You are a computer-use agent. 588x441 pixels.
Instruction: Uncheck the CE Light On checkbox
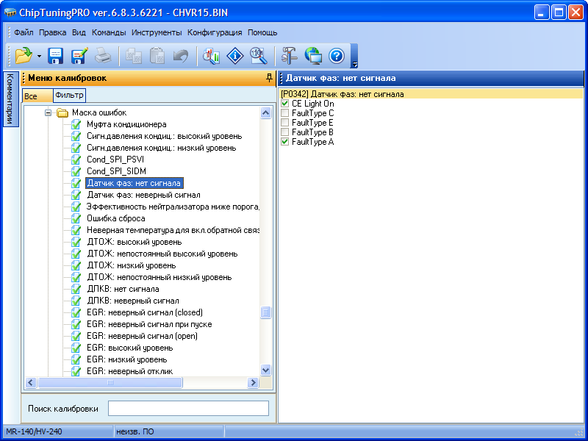[285, 104]
